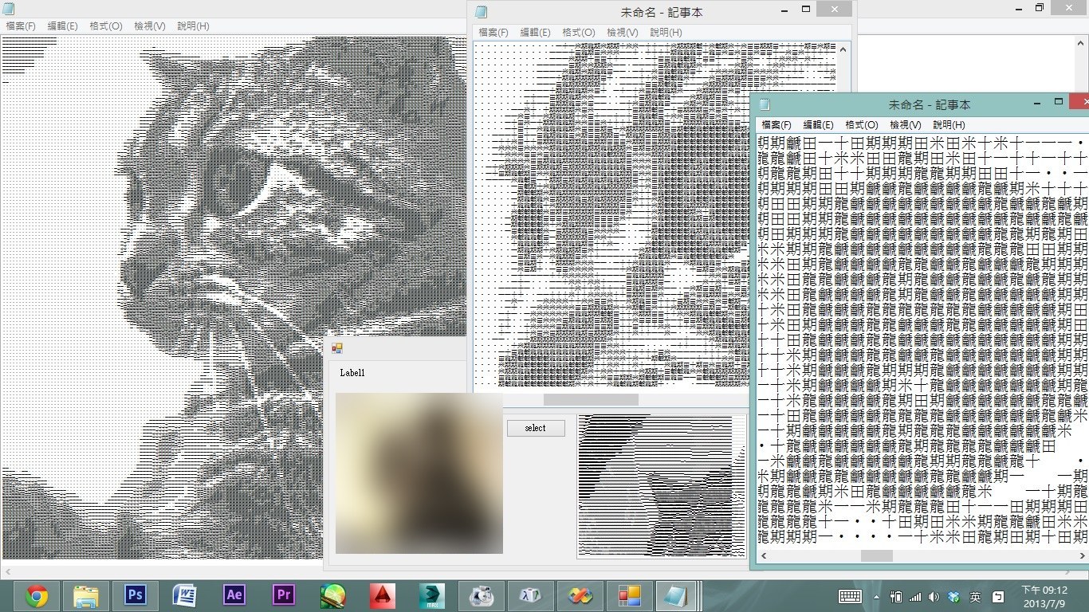Click the background Notepad's title bar icon
Screen dimensions: 1089x612
tap(8, 9)
